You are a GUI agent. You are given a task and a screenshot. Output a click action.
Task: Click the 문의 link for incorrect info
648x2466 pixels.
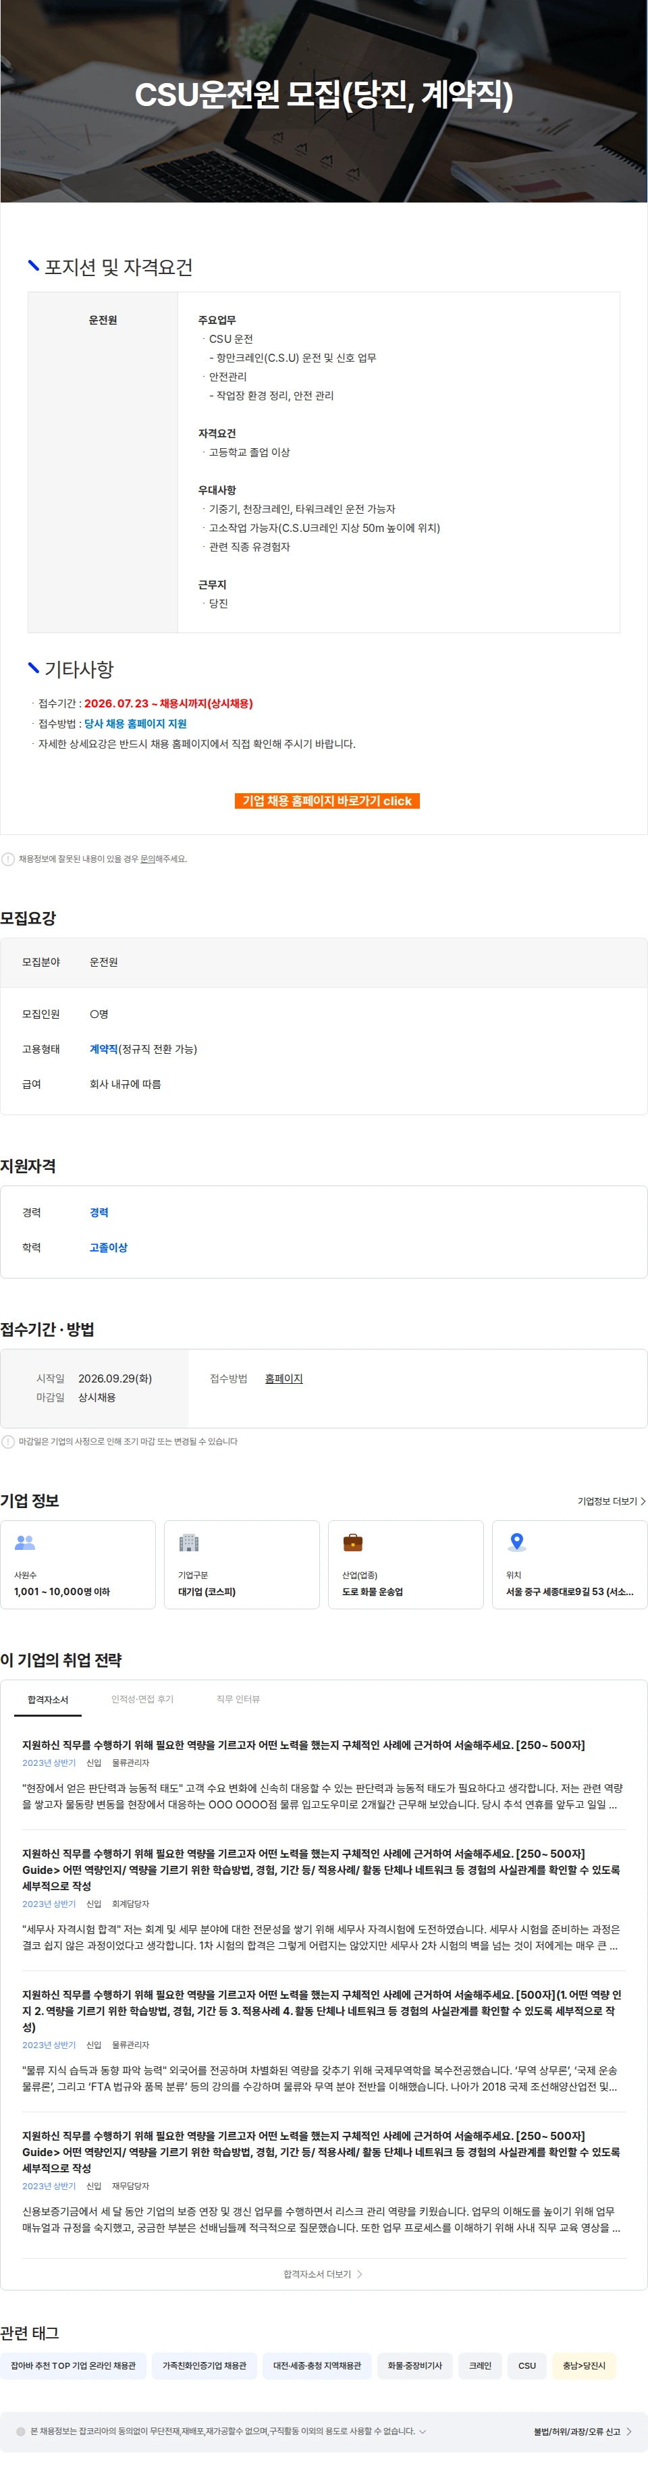pyautogui.click(x=147, y=859)
